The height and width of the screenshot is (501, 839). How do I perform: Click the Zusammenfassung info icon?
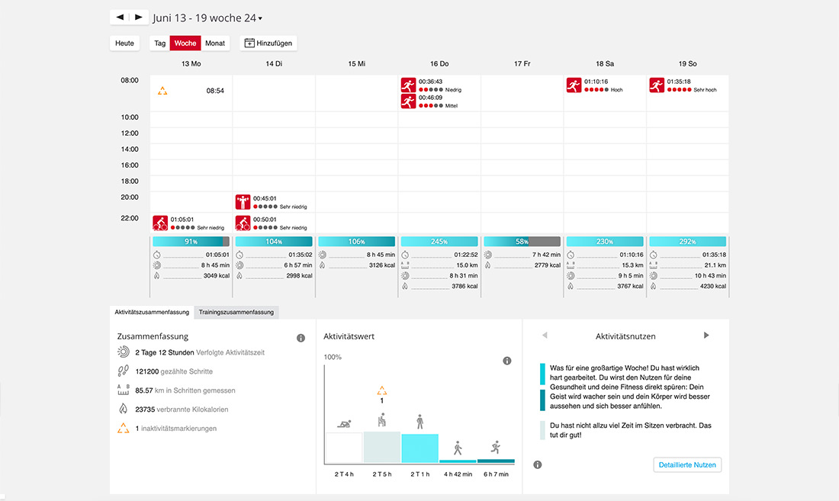(301, 338)
